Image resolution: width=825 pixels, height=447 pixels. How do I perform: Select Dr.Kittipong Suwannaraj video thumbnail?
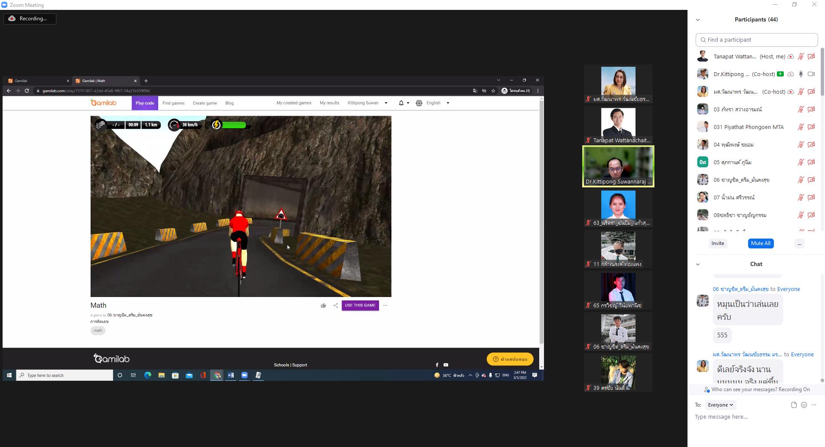[618, 166]
